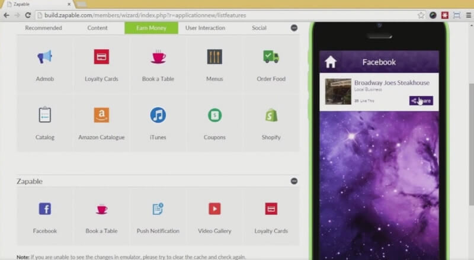The width and height of the screenshot is (474, 260).
Task: Open Broadway Joes Steakhouse page title
Action: (392, 82)
